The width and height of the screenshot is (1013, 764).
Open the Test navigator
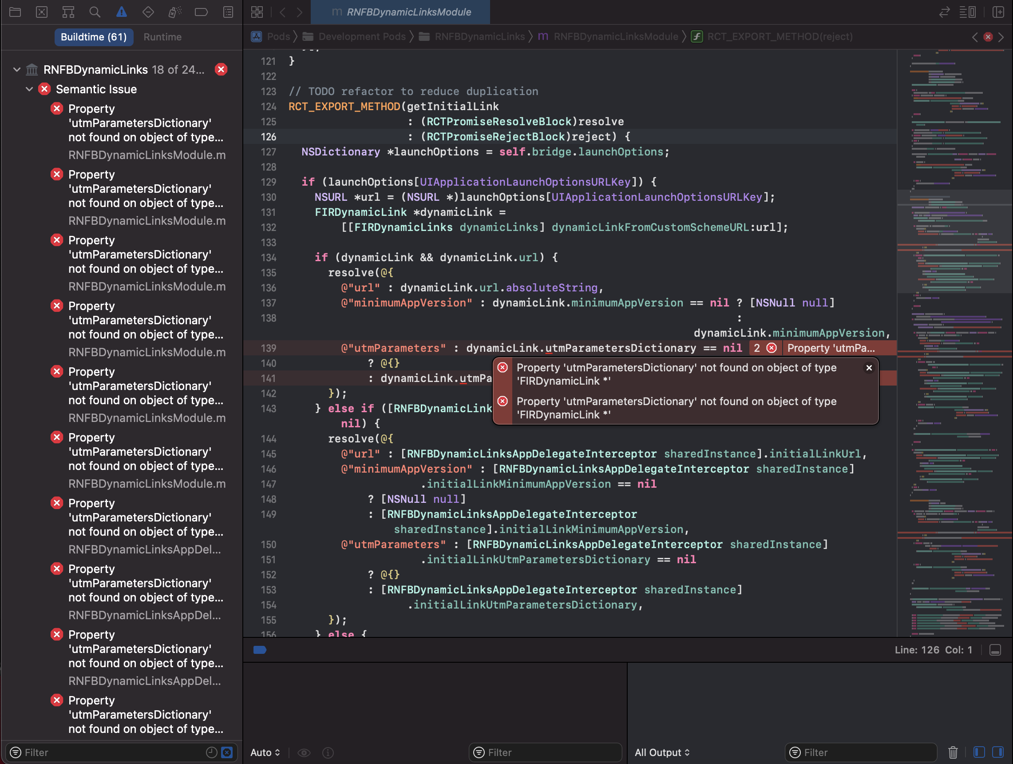click(148, 12)
